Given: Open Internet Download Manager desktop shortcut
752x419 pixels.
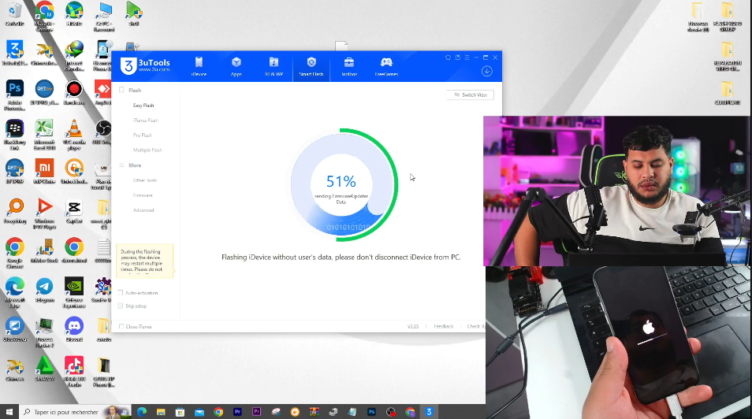Looking at the screenshot, I should pos(74,56).
